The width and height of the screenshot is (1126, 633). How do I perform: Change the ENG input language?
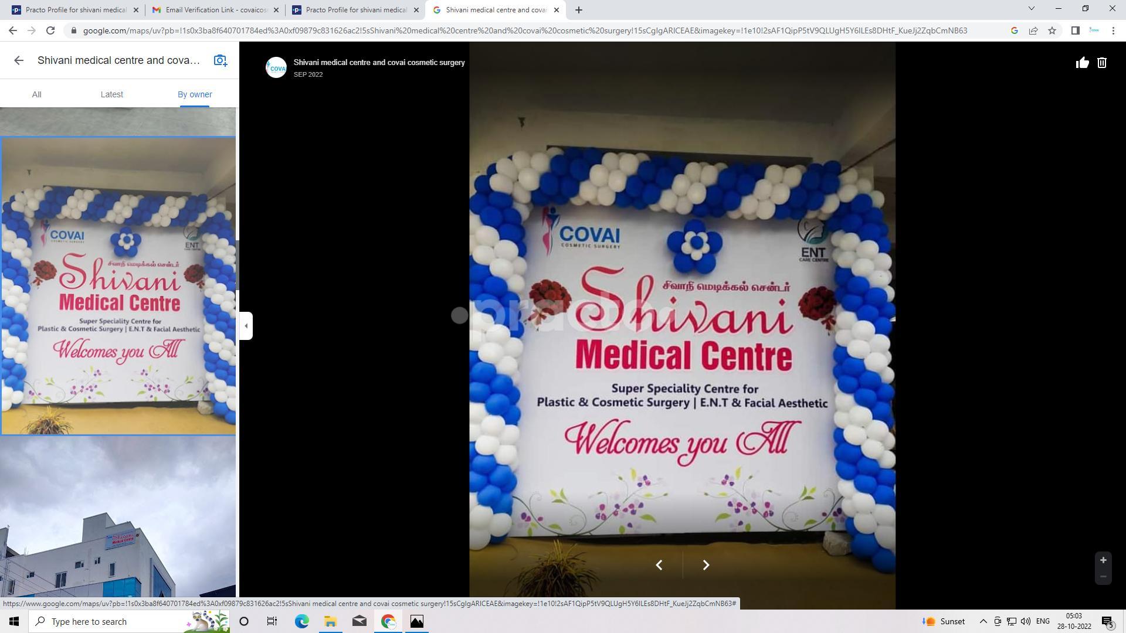[x=1043, y=621]
